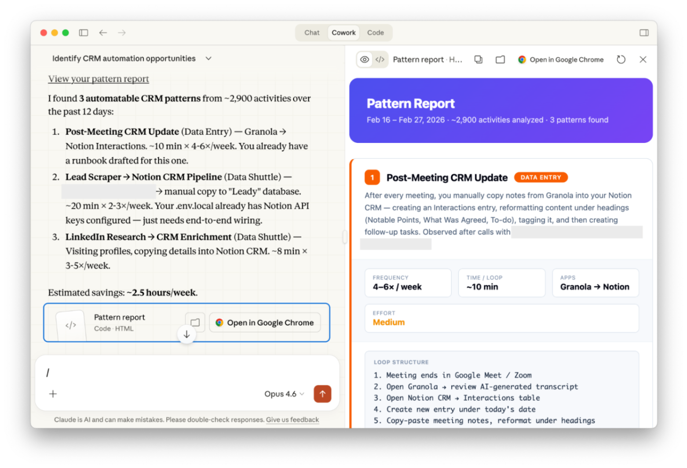The height and width of the screenshot is (468, 687).
Task: Click the folder icon on the Pattern report card
Action: pos(195,322)
